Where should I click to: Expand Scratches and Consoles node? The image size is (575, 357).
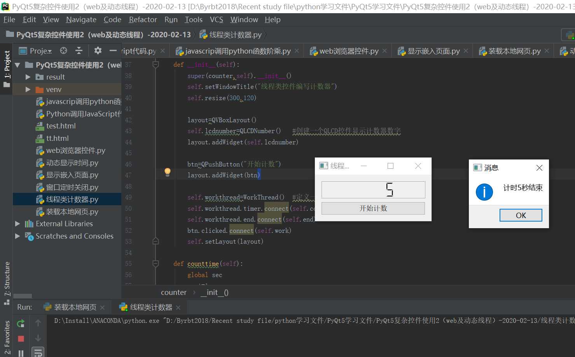pyautogui.click(x=17, y=236)
